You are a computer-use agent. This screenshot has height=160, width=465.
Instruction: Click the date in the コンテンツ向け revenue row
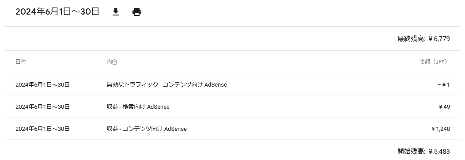click(x=42, y=129)
